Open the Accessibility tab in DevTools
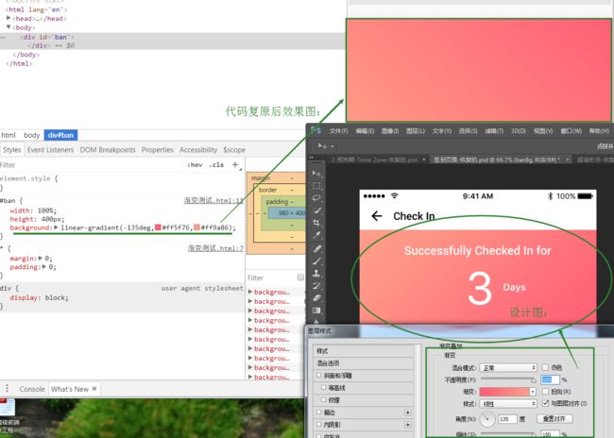The width and height of the screenshot is (614, 438). [198, 149]
